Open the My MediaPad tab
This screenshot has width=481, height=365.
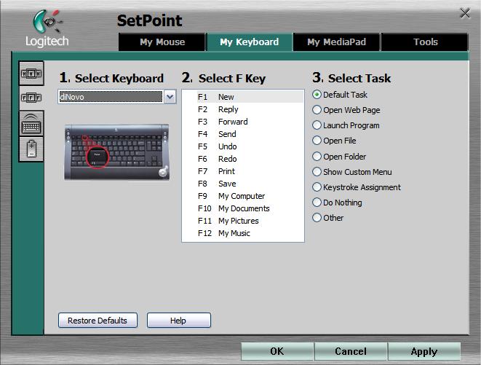point(336,42)
